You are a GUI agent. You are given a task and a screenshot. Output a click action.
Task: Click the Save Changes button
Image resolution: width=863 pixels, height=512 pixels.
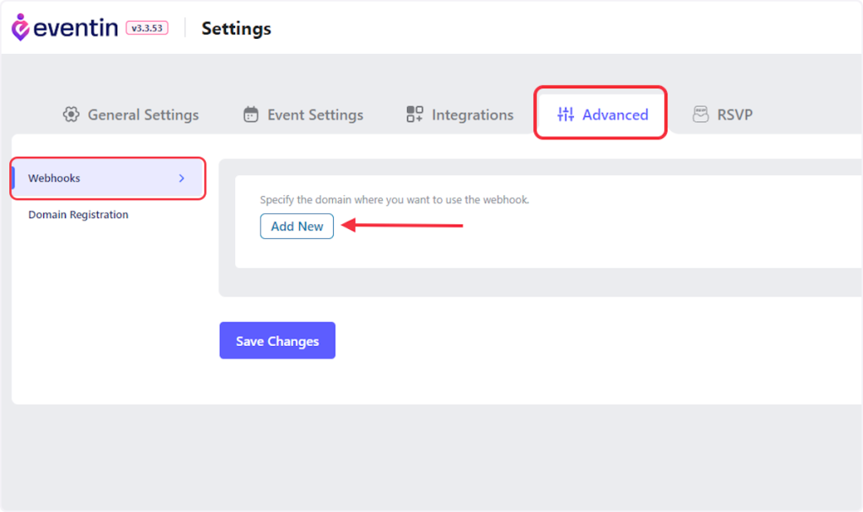click(x=277, y=341)
